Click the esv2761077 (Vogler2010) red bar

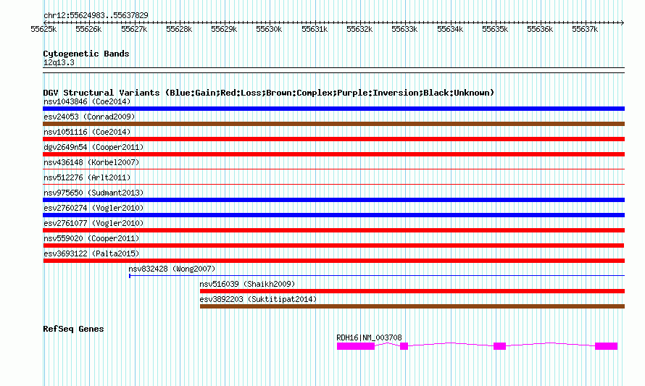[333, 230]
